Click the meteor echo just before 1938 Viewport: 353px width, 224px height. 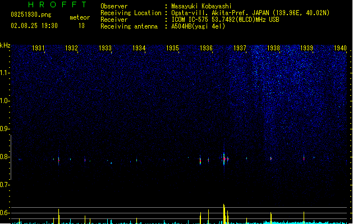click(271, 158)
